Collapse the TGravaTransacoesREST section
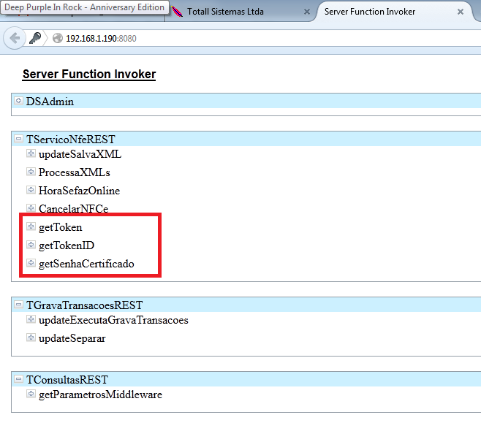This screenshot has width=481, height=423. pos(18,305)
